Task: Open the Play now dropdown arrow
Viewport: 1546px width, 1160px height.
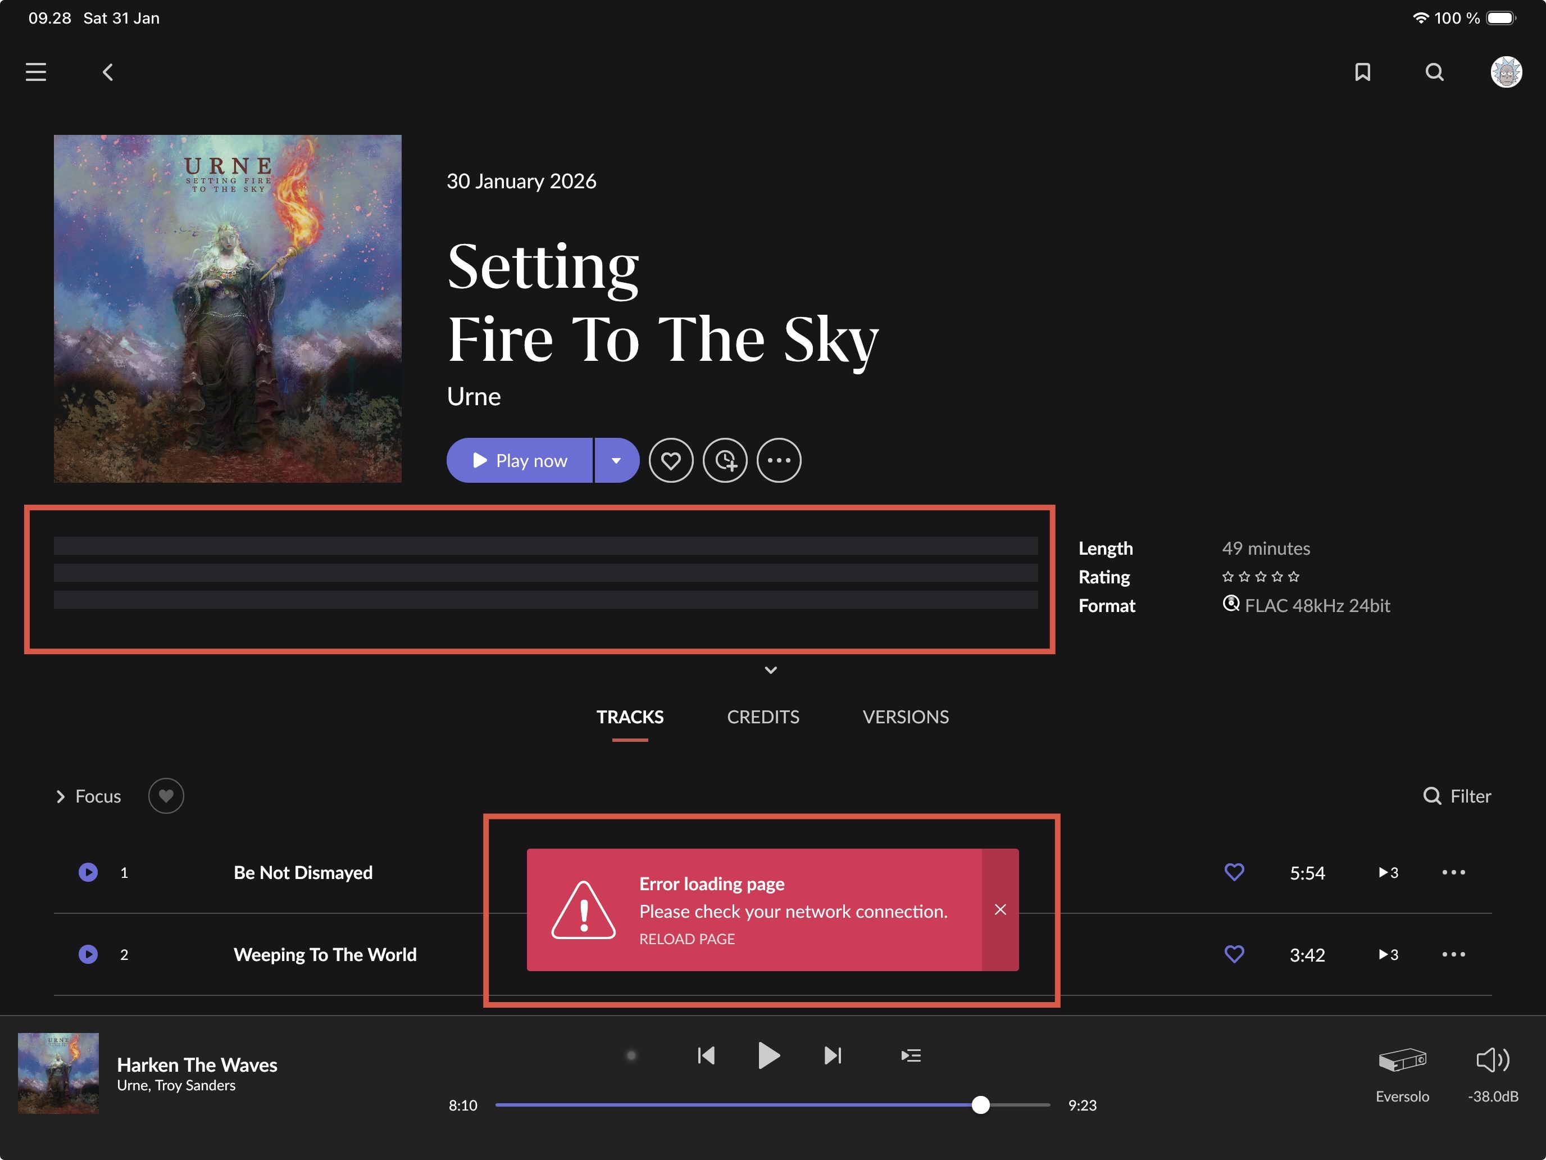Action: 616,461
